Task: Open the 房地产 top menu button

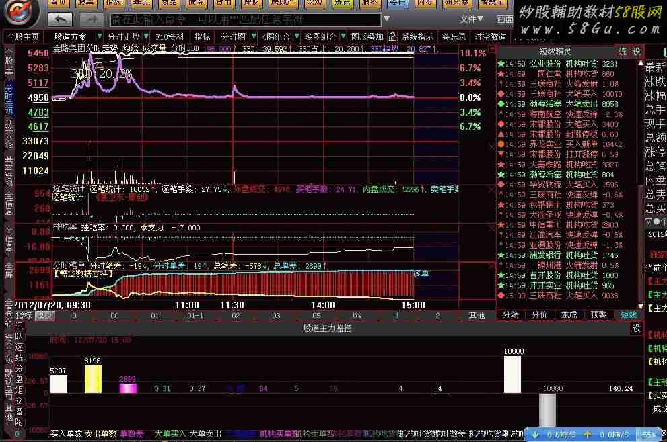Action: pos(283,3)
